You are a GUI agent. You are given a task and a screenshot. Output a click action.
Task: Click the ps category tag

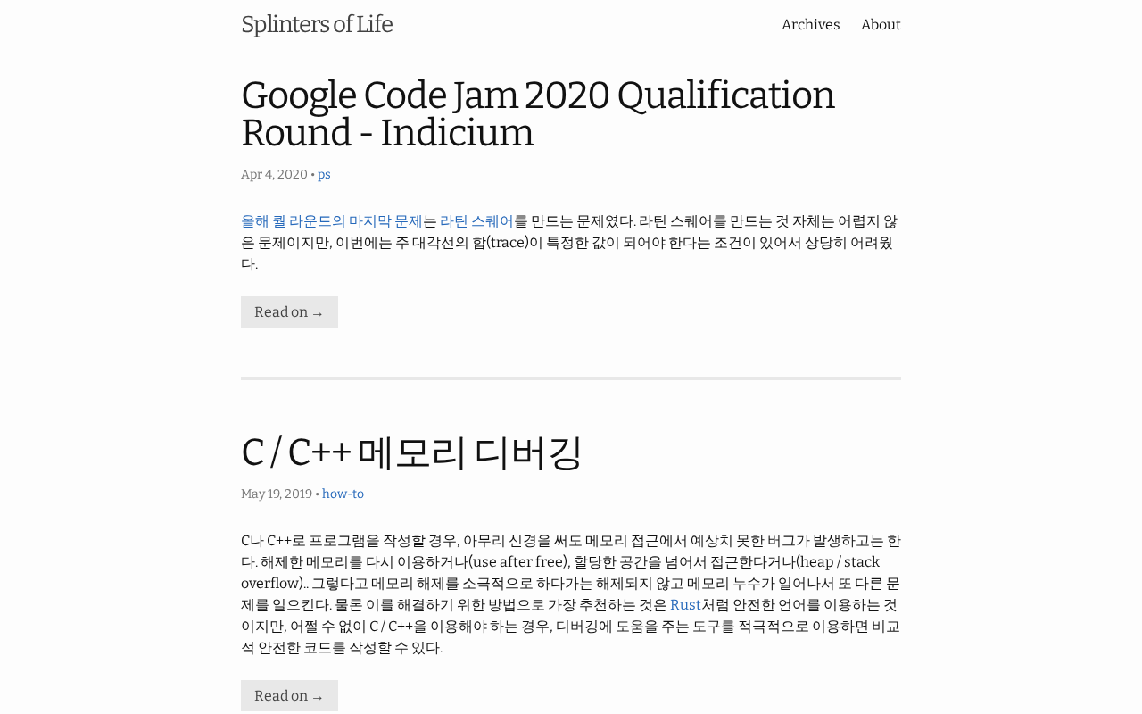pyautogui.click(x=324, y=175)
